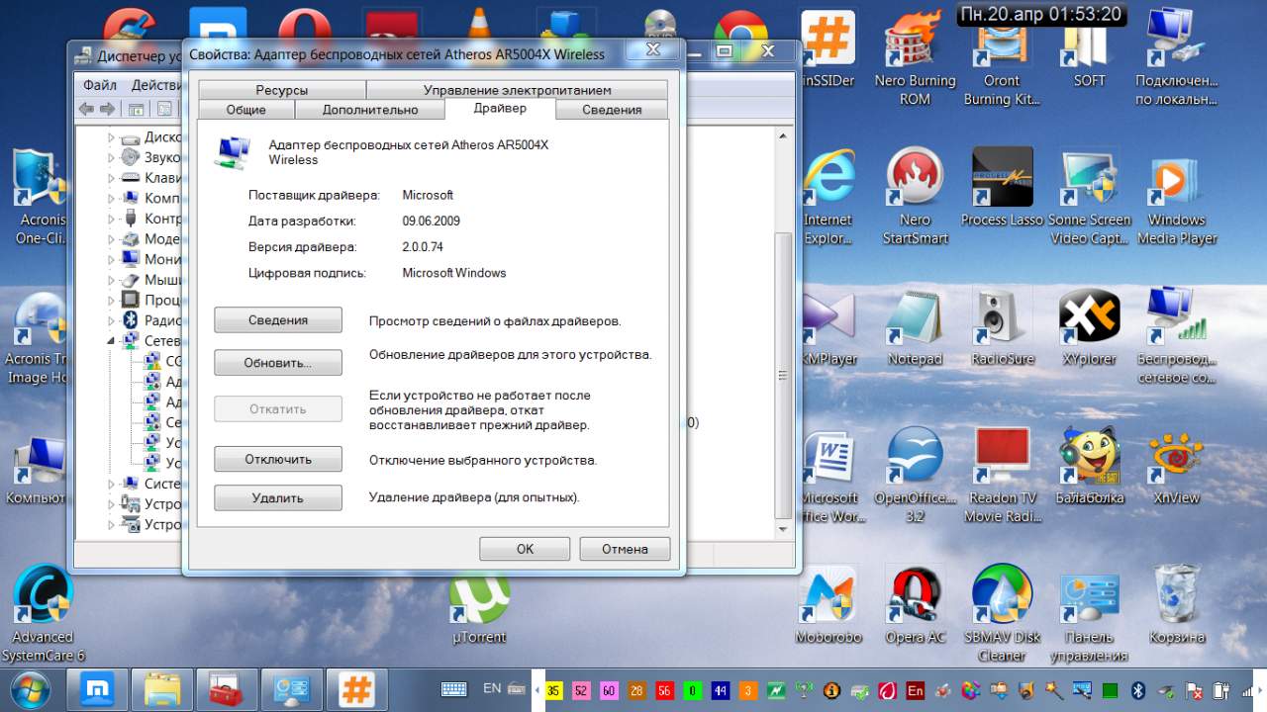Image resolution: width=1267 pixels, height=712 pixels.
Task: Open the Nero Burning ROM desktop icon
Action: [915, 57]
